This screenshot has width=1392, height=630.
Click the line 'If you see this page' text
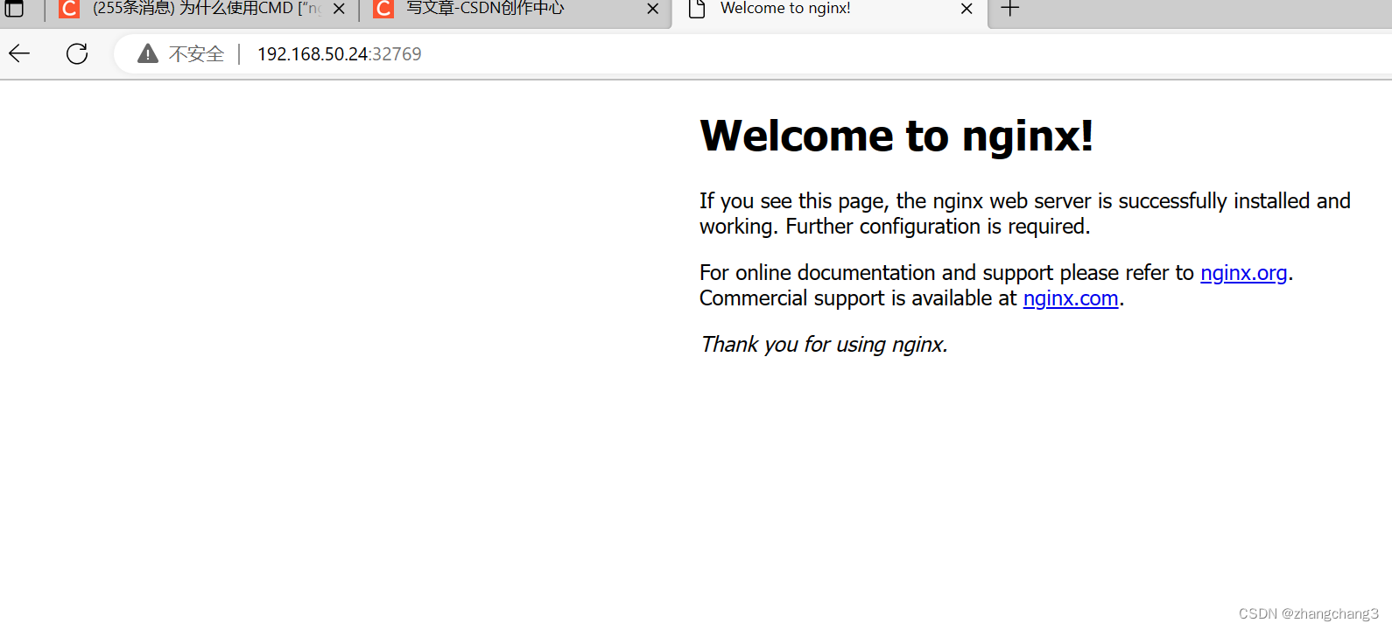pos(1025,201)
